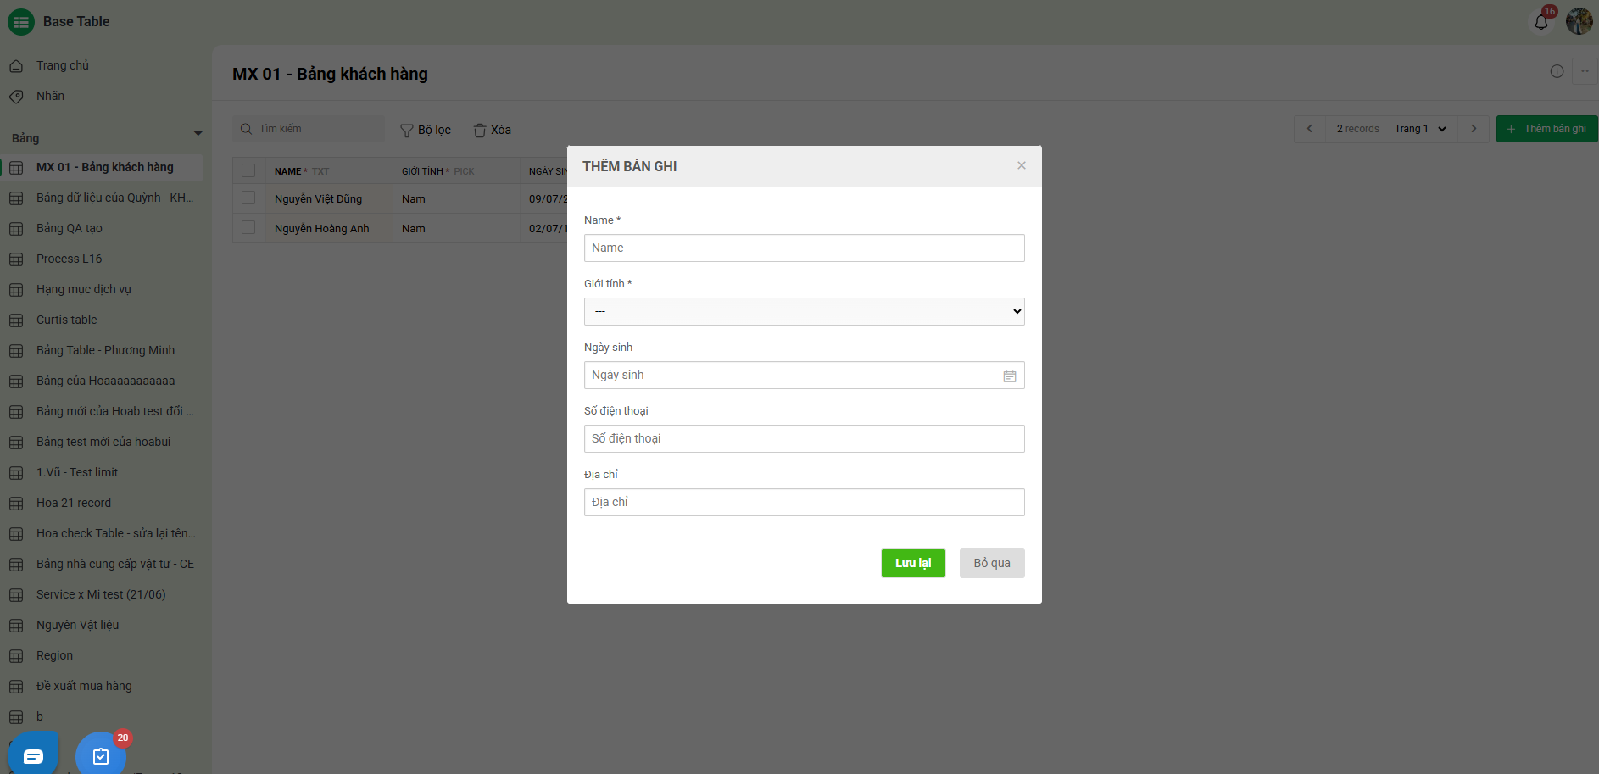Click the Bỏ qua cancel button
This screenshot has width=1599, height=774.
992,563
